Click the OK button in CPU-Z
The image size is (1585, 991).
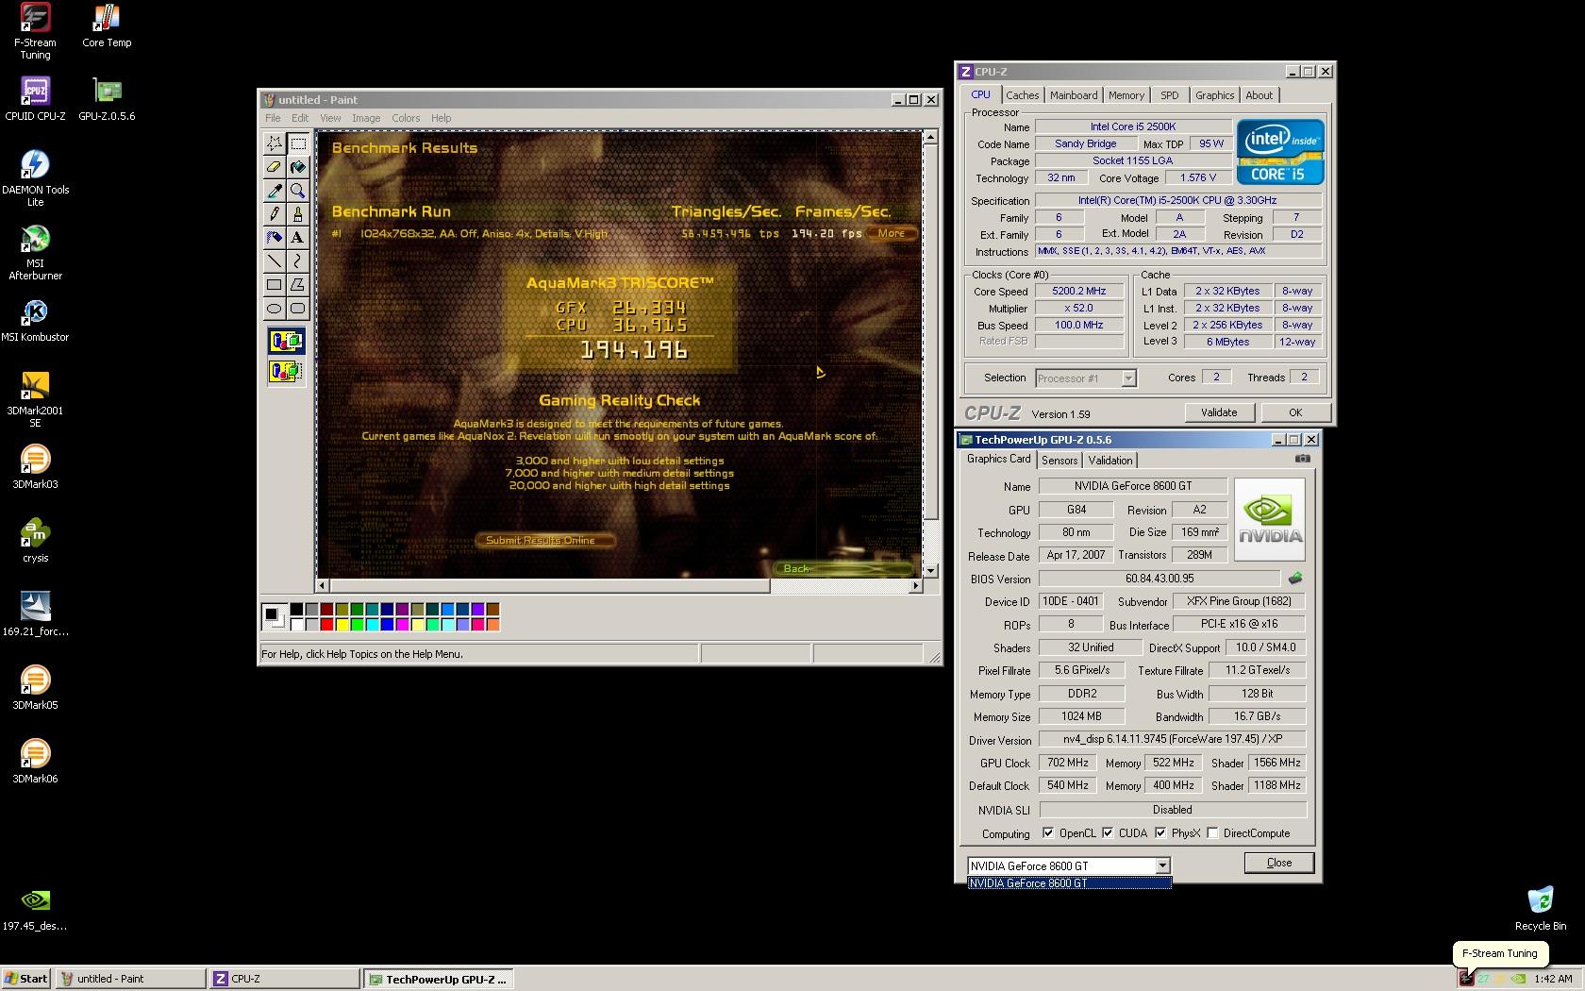[1294, 412]
